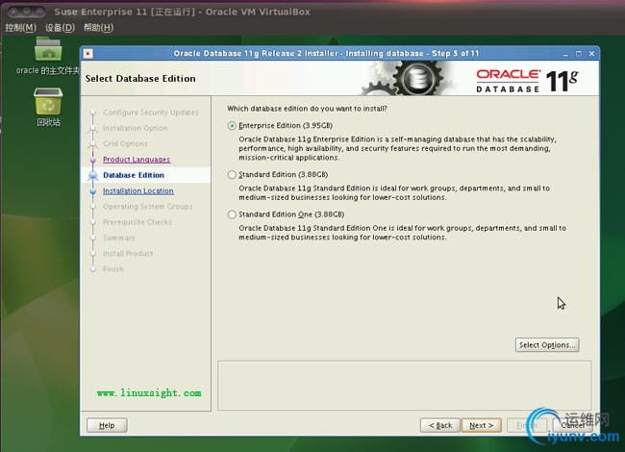The image size is (625, 452).
Task: Go to the Product Languages step
Action: [x=137, y=160]
